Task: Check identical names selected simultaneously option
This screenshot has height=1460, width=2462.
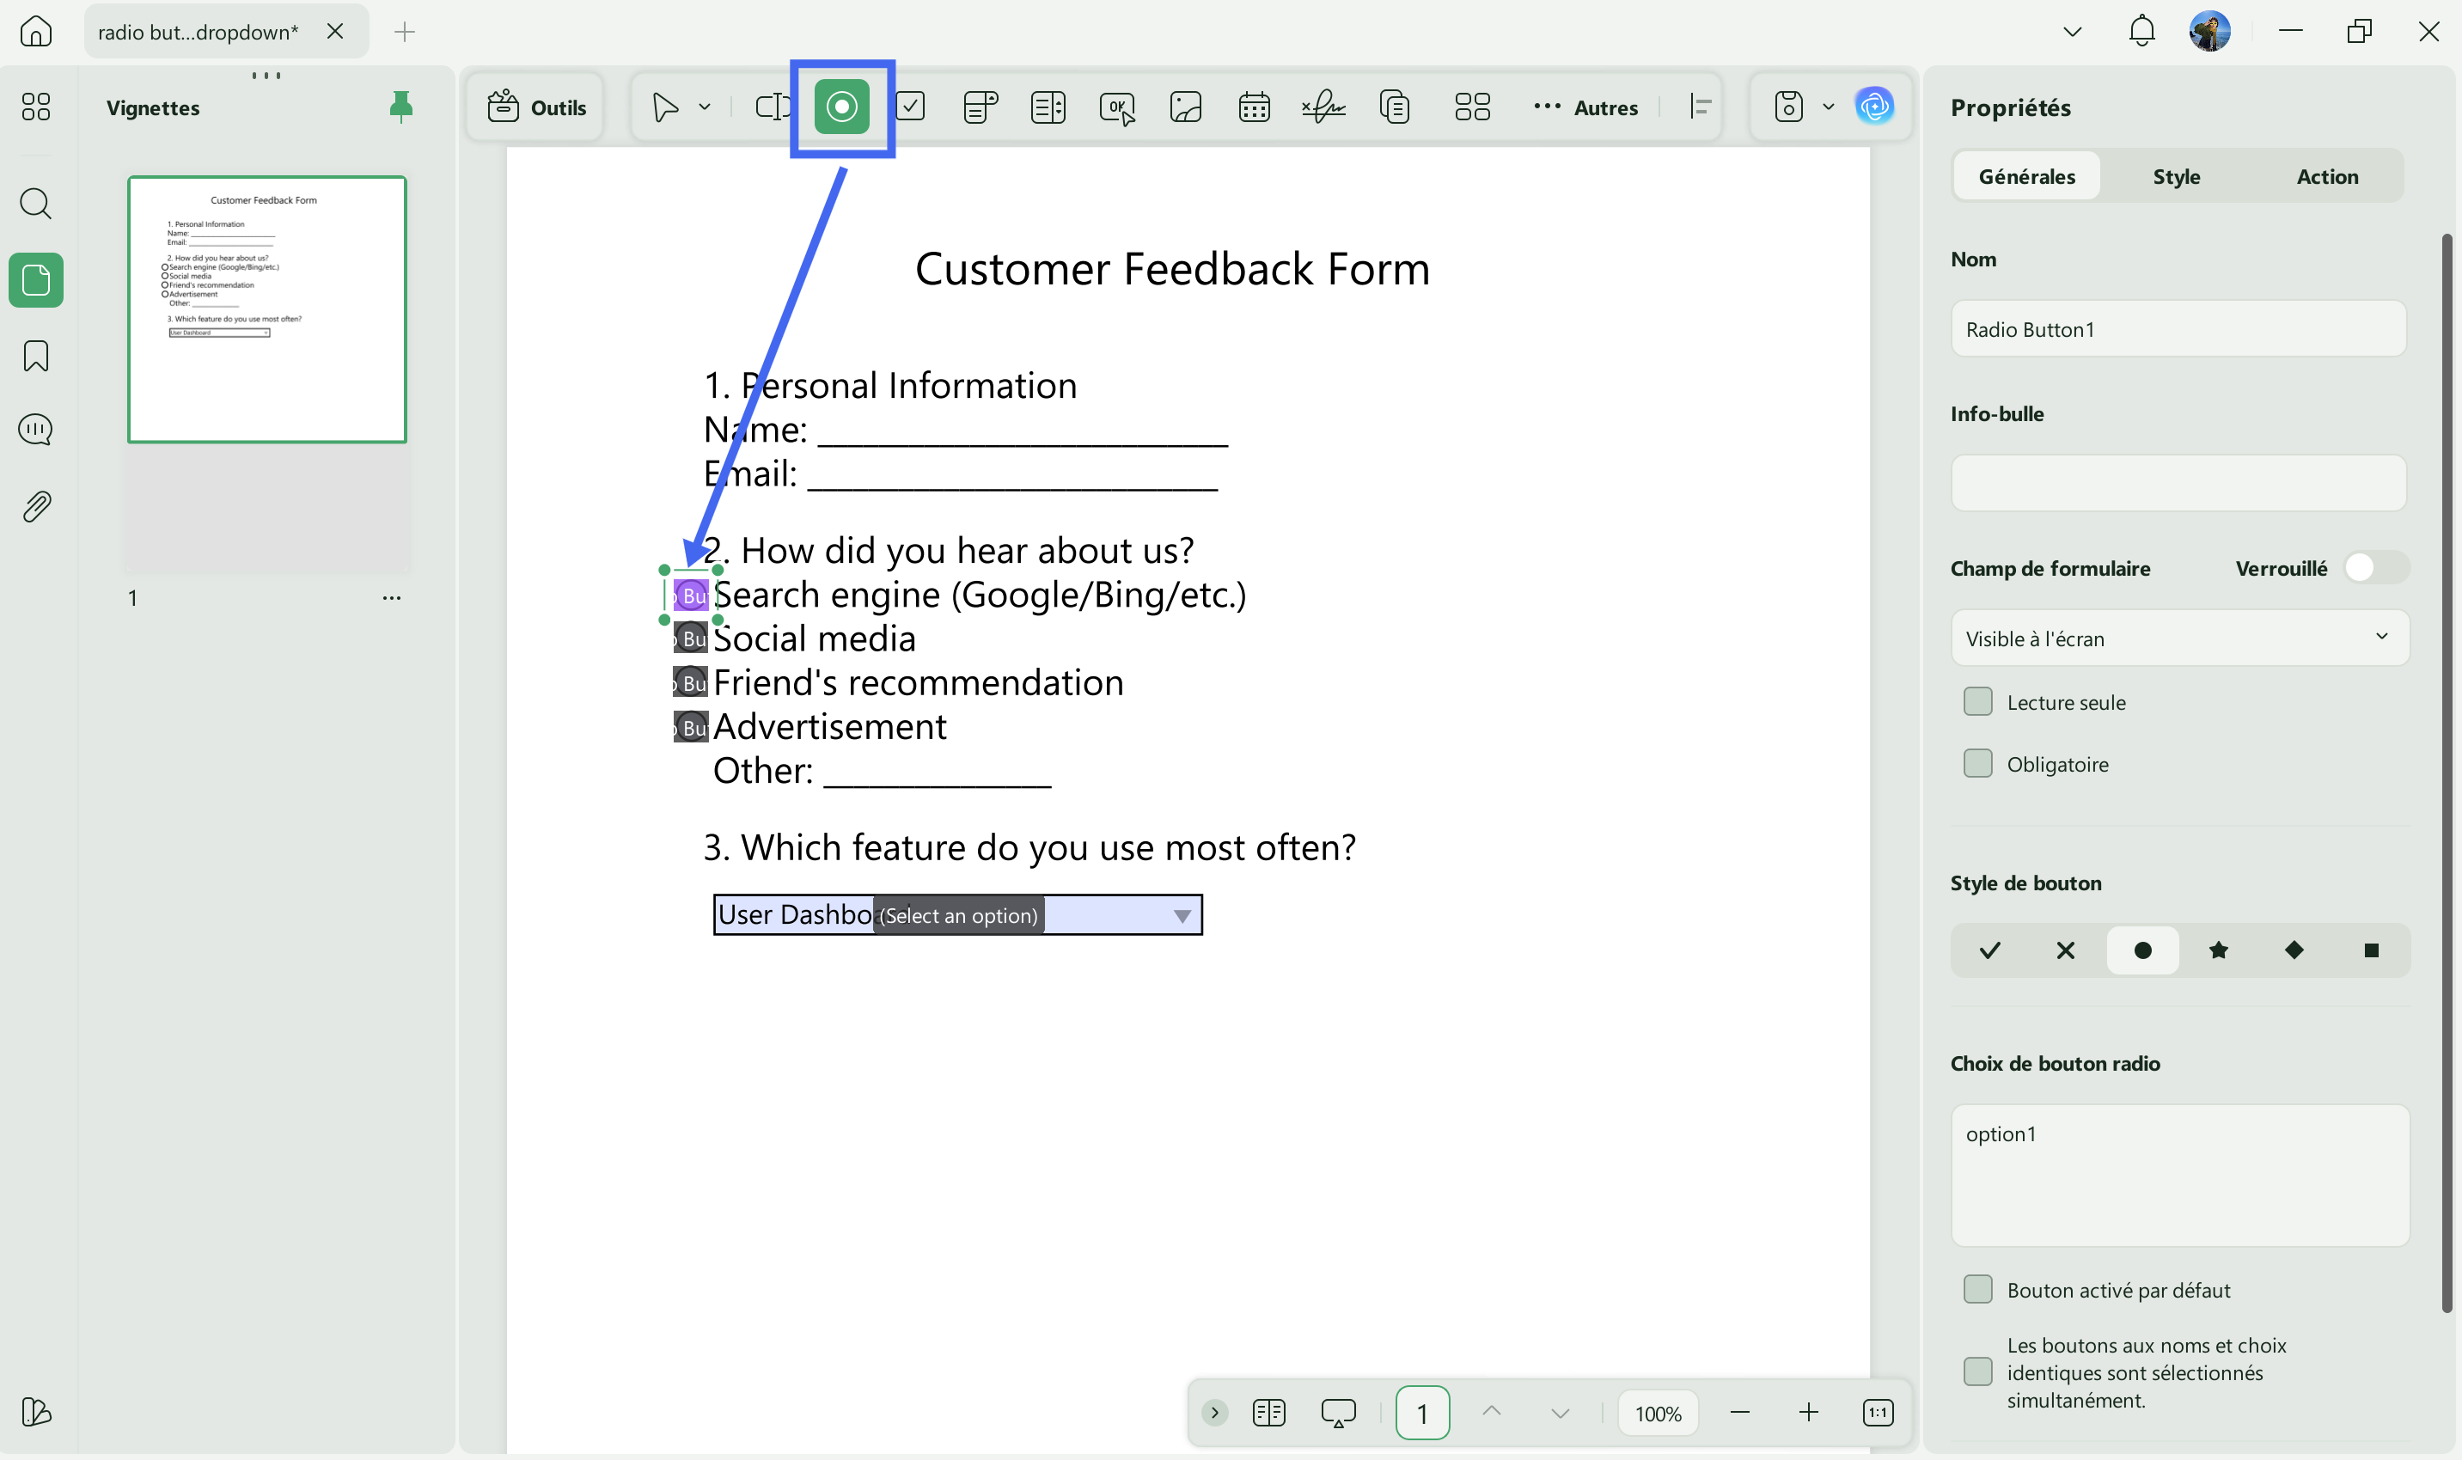Action: 1977,1371
